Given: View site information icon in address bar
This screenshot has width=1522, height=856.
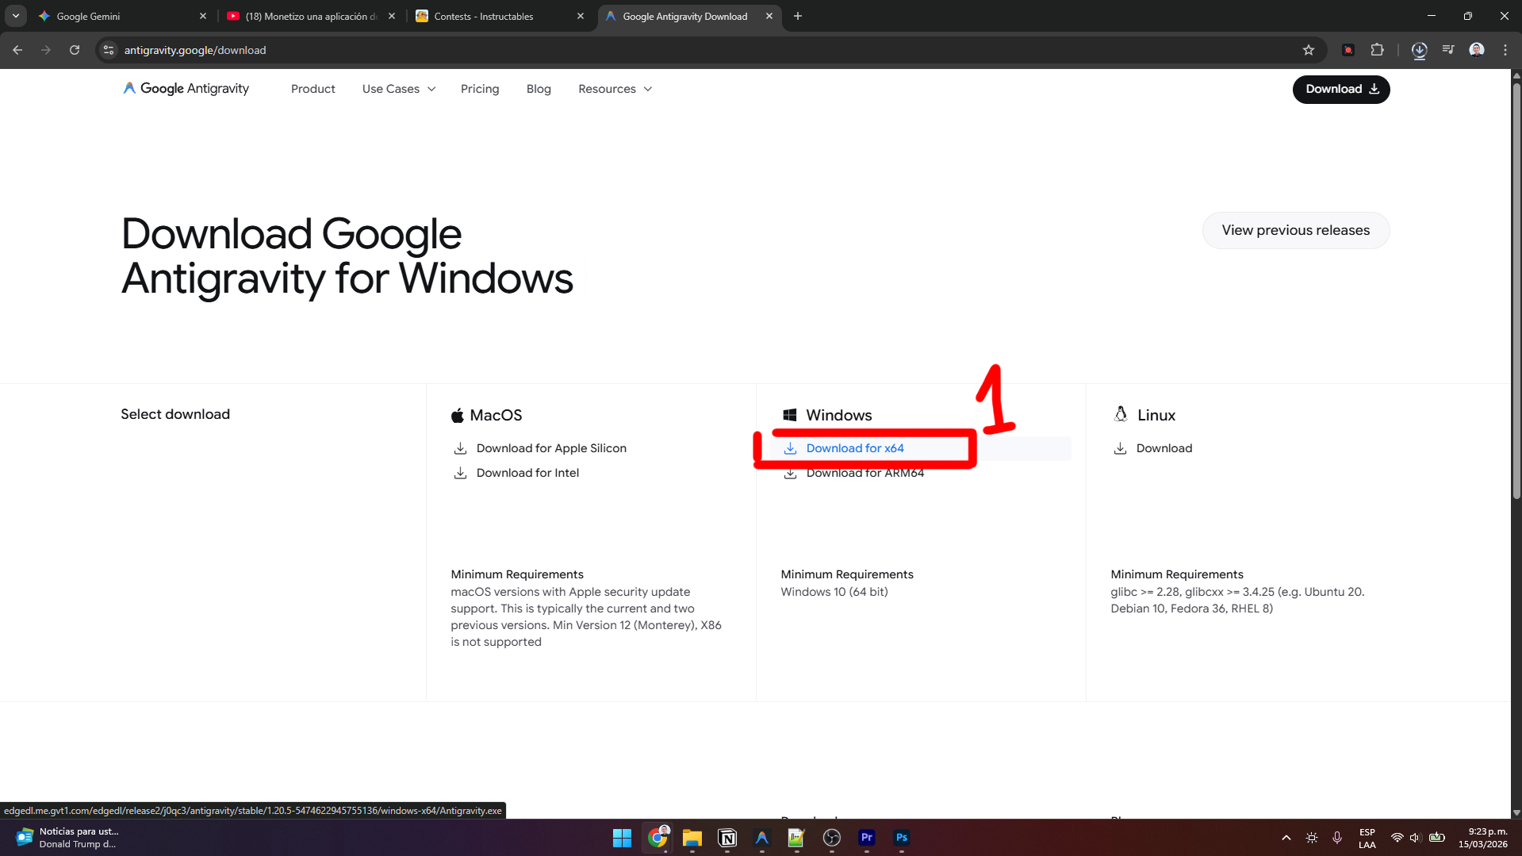Looking at the screenshot, I should pyautogui.click(x=109, y=50).
